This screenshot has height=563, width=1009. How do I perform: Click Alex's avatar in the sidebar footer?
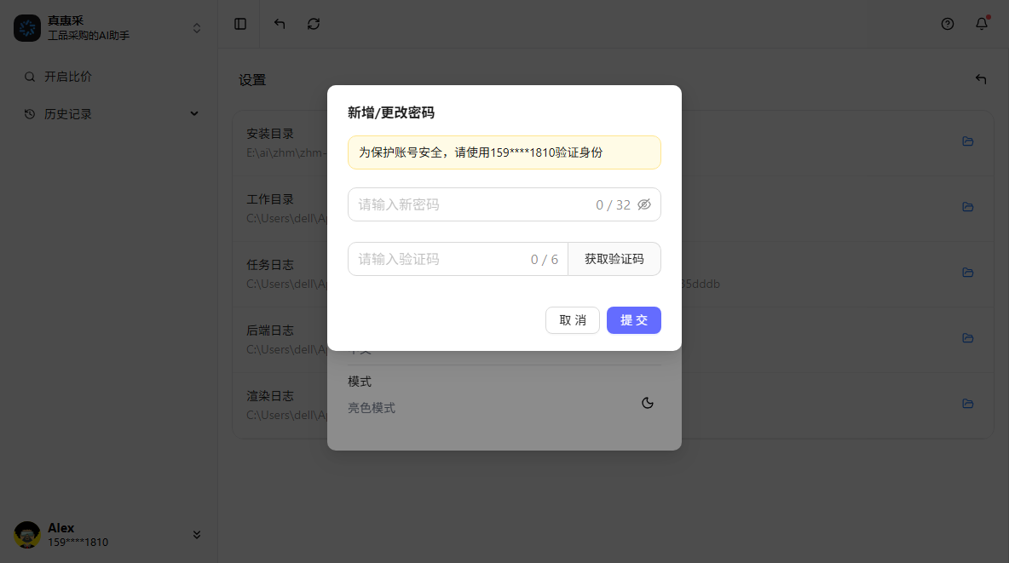pos(26,535)
